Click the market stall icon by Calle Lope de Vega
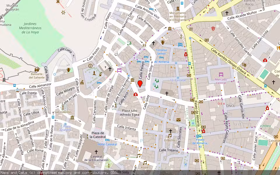Image resolution: width=280 pixels, height=175 pixels. [119, 70]
